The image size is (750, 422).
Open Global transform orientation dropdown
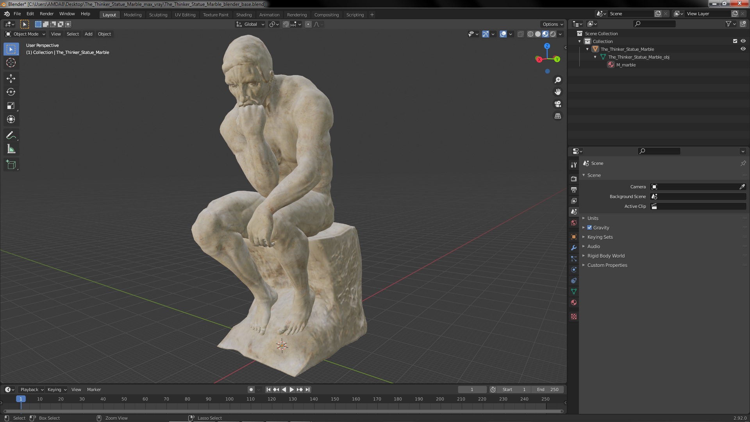point(250,24)
